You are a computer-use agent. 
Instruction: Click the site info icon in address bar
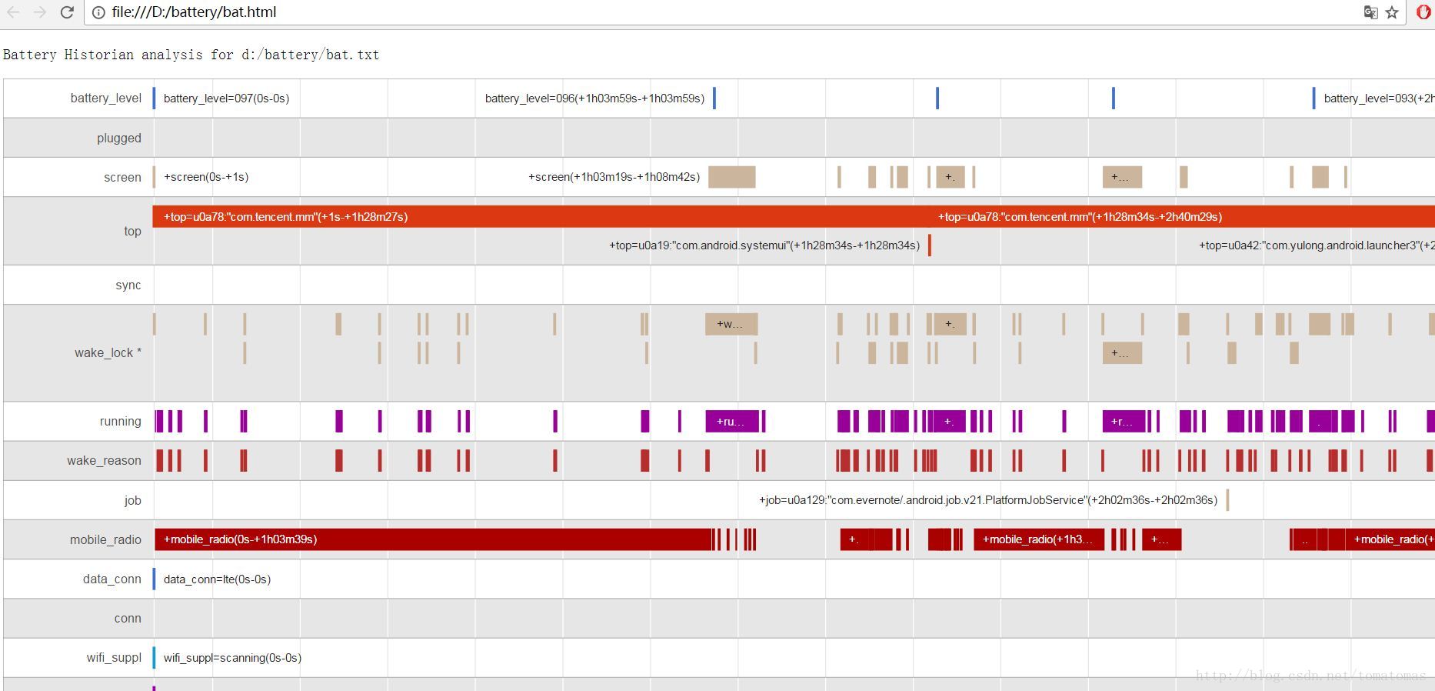click(98, 12)
